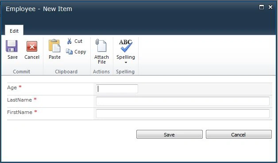Click the bottom Cancel button
Viewport: 278px width, 163px height.
click(239, 134)
